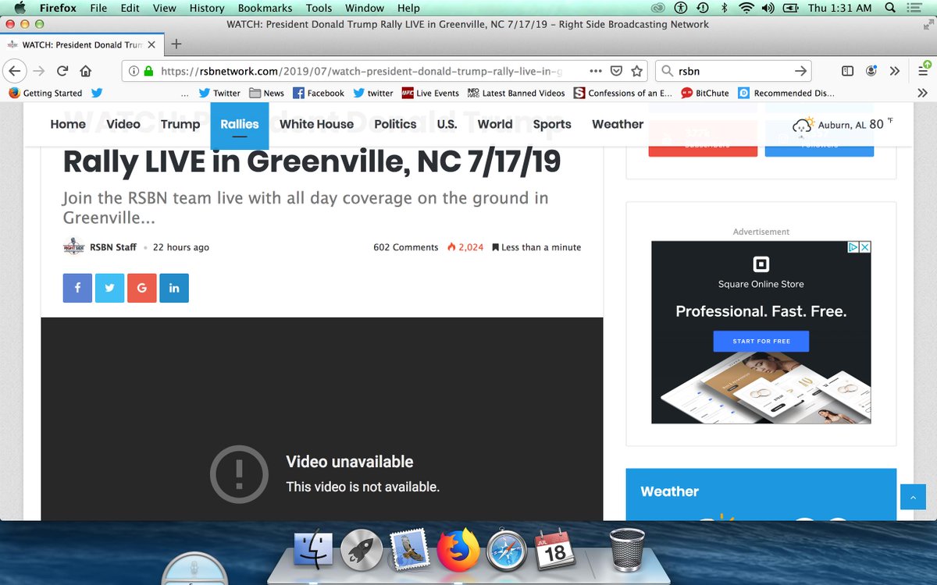Open RSBN Staff author link
Image resolution: width=937 pixels, height=585 pixels.
click(113, 247)
